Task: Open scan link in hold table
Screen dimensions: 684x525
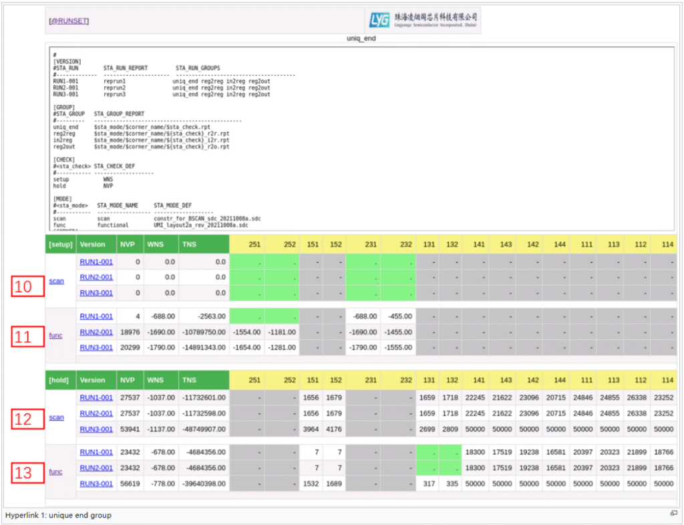Action: (x=56, y=417)
